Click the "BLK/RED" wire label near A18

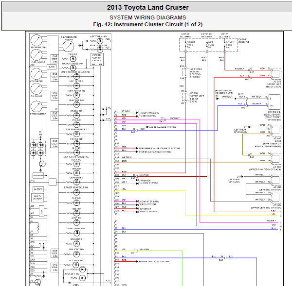pos(145,175)
